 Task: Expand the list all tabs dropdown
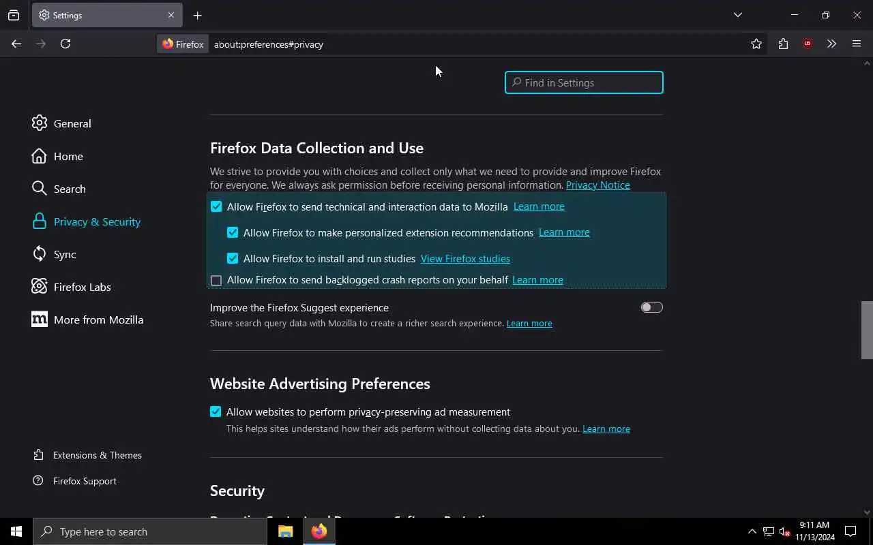(737, 15)
